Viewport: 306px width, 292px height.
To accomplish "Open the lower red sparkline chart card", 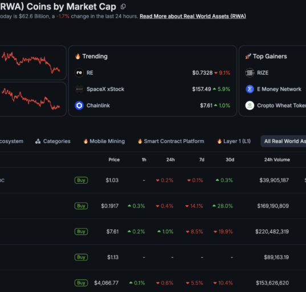I will [32, 99].
